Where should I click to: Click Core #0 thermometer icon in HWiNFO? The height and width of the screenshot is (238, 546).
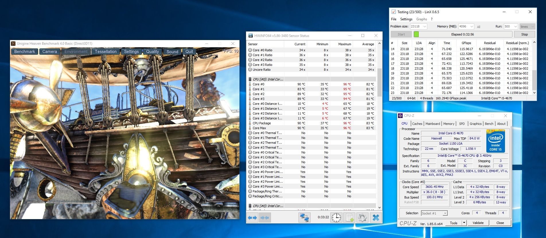250,84
